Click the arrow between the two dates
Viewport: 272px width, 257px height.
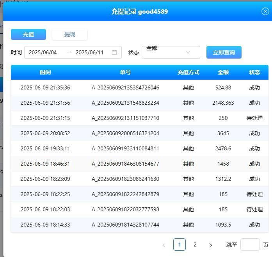tap(69, 52)
